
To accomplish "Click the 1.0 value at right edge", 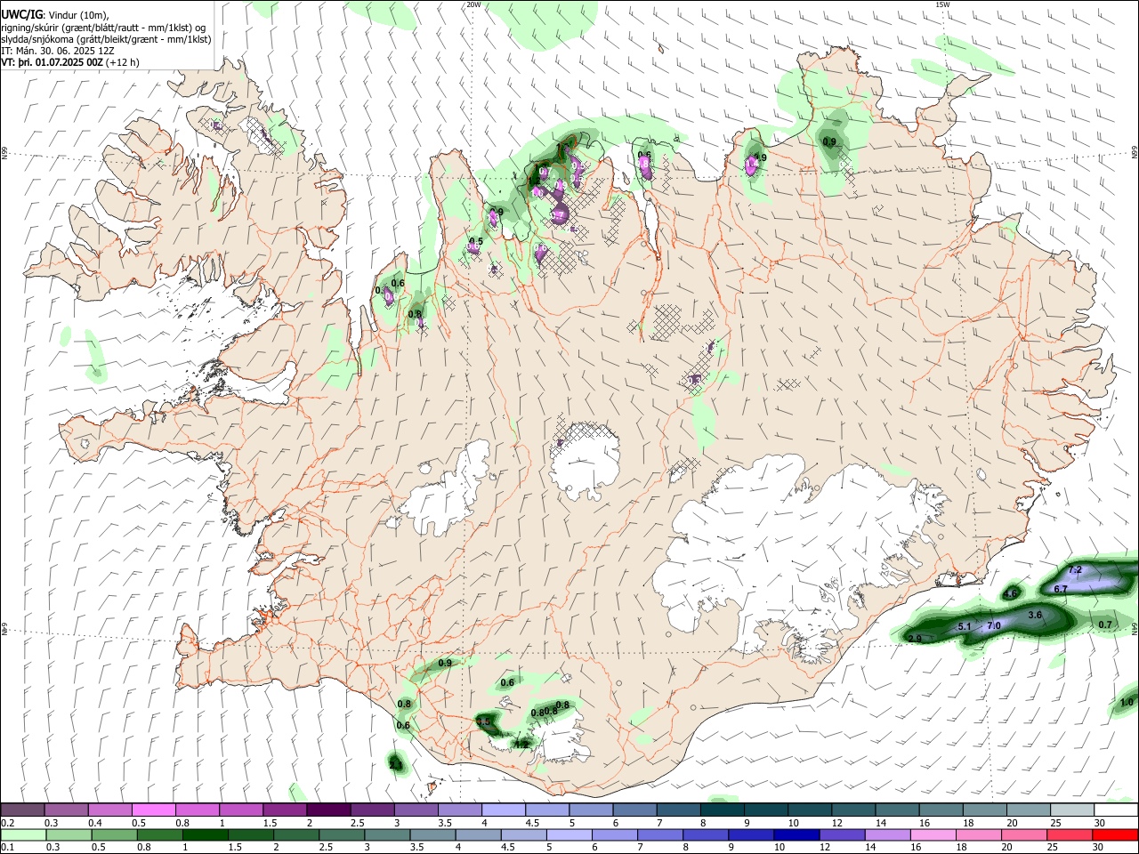I will [x=1127, y=702].
